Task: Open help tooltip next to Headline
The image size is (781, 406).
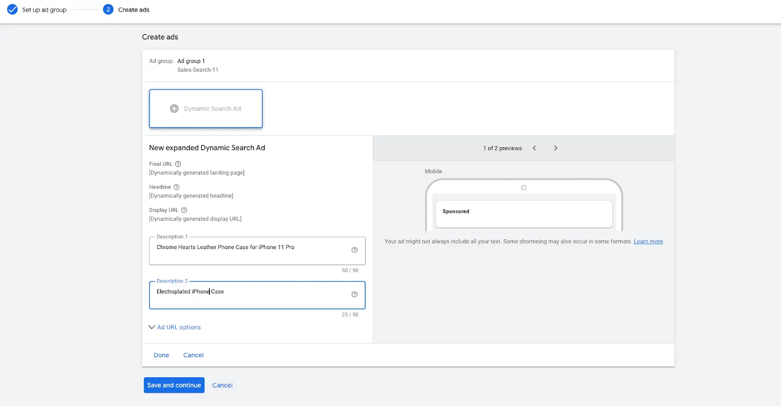Action: point(177,187)
